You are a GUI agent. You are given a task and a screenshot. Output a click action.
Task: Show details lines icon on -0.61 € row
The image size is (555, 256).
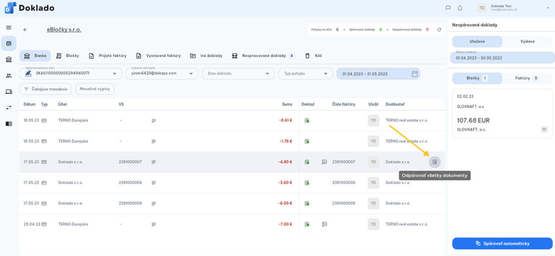153,120
